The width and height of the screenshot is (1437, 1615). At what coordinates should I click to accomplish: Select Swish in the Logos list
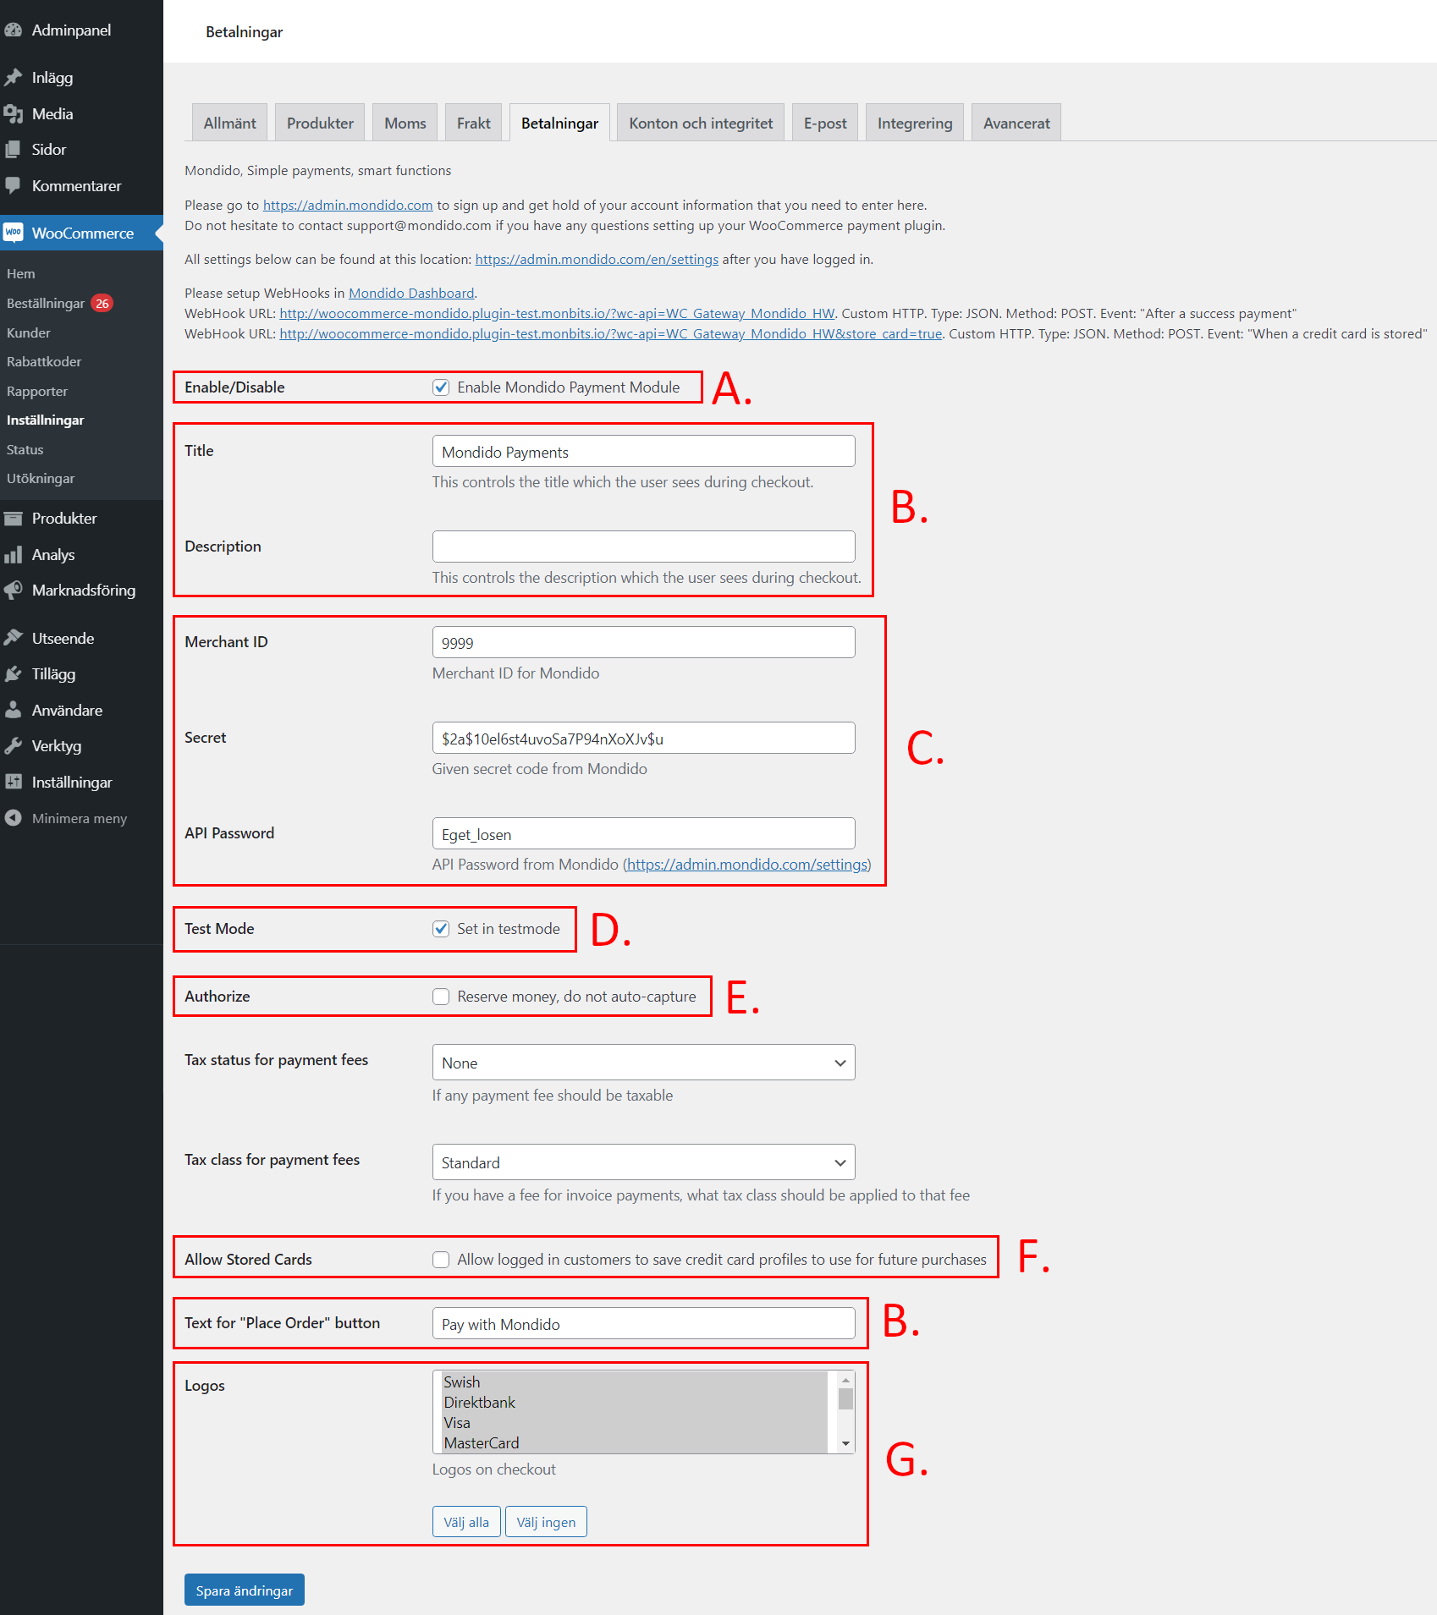tap(634, 1382)
